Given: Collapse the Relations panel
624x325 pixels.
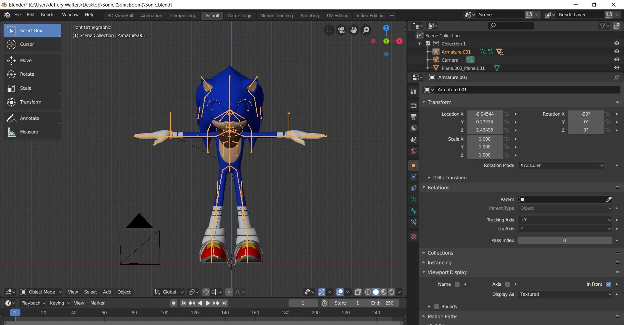Looking at the screenshot, I should tap(438, 187).
